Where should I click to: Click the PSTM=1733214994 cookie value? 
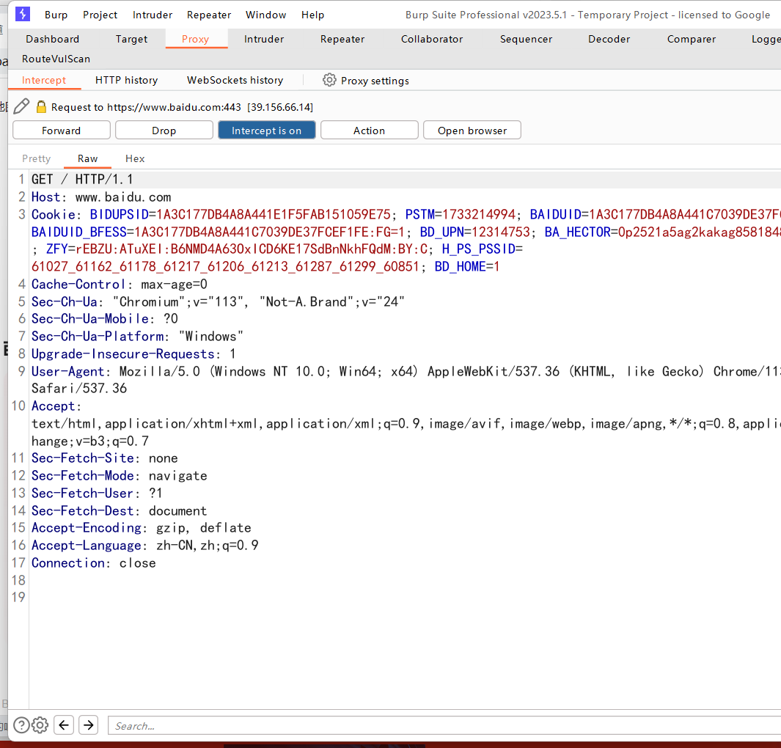click(461, 215)
